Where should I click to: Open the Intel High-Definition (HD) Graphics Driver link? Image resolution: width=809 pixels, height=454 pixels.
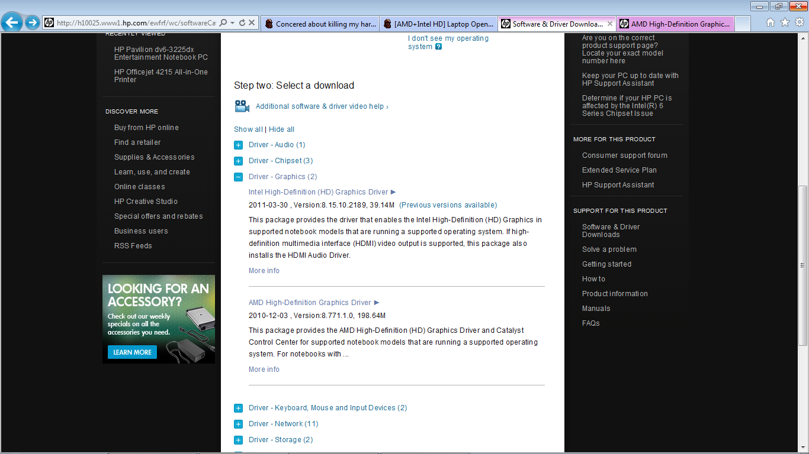[x=318, y=192]
